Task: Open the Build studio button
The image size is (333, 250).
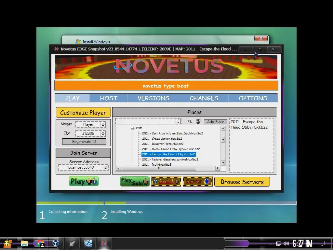Action: click(x=166, y=182)
